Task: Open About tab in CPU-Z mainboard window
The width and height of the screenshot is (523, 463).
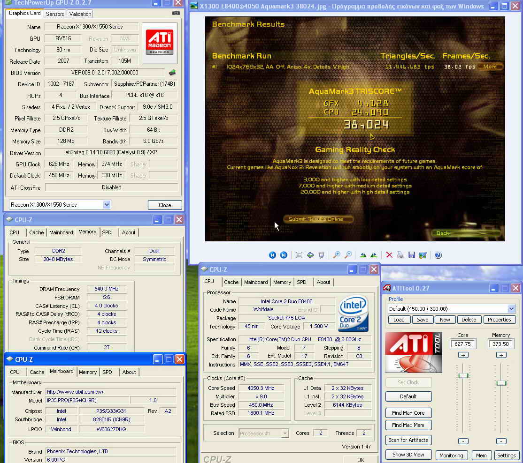Action: 129,372
